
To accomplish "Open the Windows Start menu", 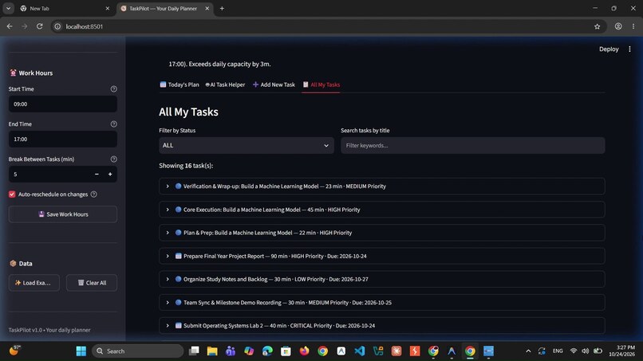I will click(81, 351).
